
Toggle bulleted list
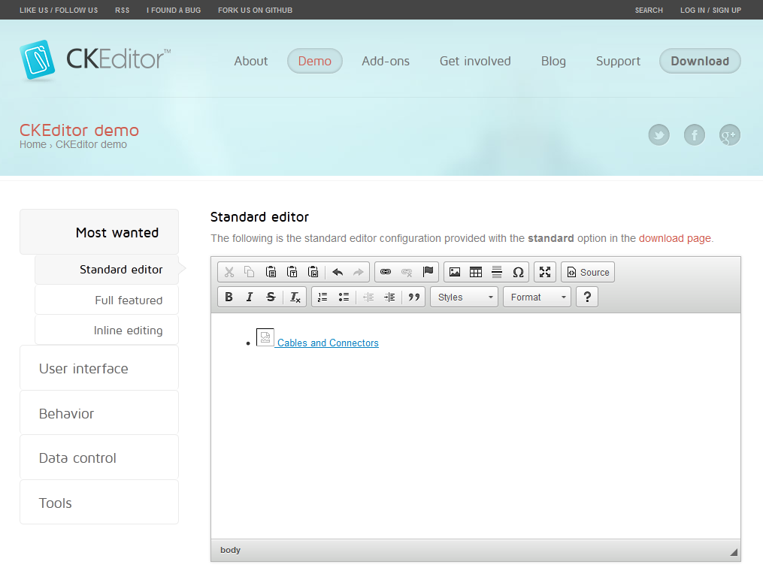click(x=344, y=298)
